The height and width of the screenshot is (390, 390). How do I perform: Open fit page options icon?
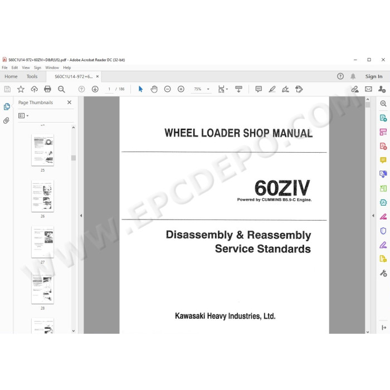[223, 89]
